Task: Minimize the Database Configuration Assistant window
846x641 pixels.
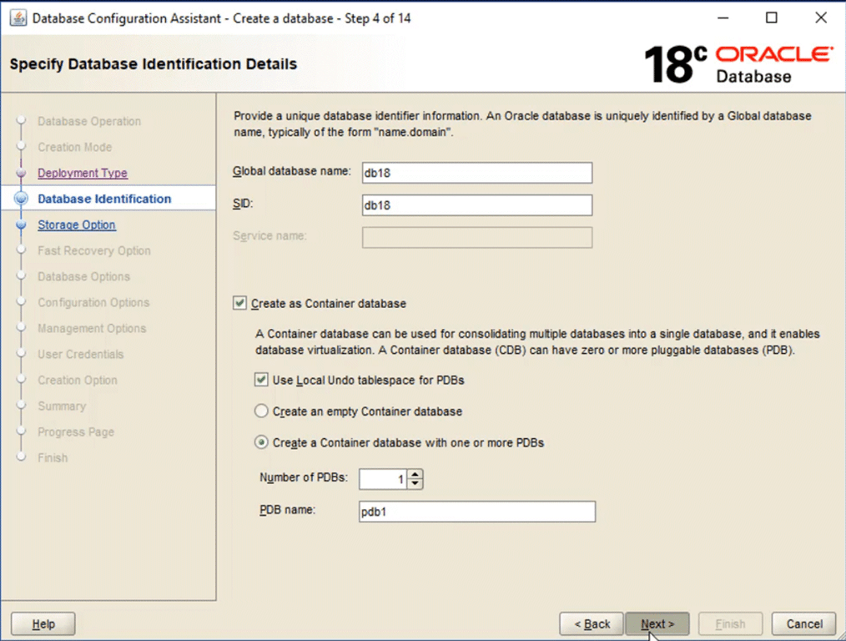Action: [x=723, y=18]
